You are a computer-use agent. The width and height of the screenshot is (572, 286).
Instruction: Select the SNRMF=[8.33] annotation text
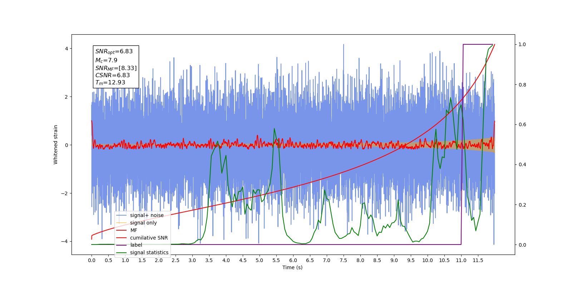[x=116, y=68]
